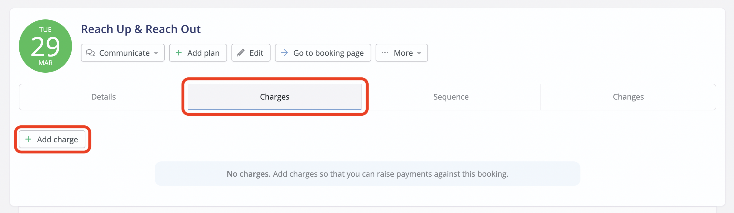Viewport: 734px width, 213px height.
Task: Click the Go to booking page text
Action: [x=328, y=53]
